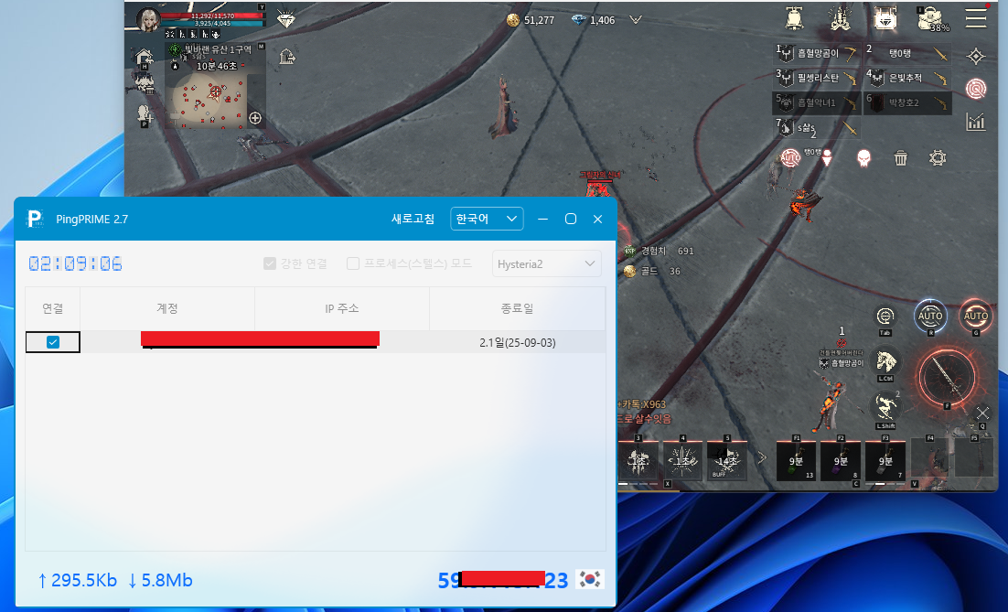Click the add party member icon with P key
This screenshot has width=1008, height=612.
pos(144,115)
